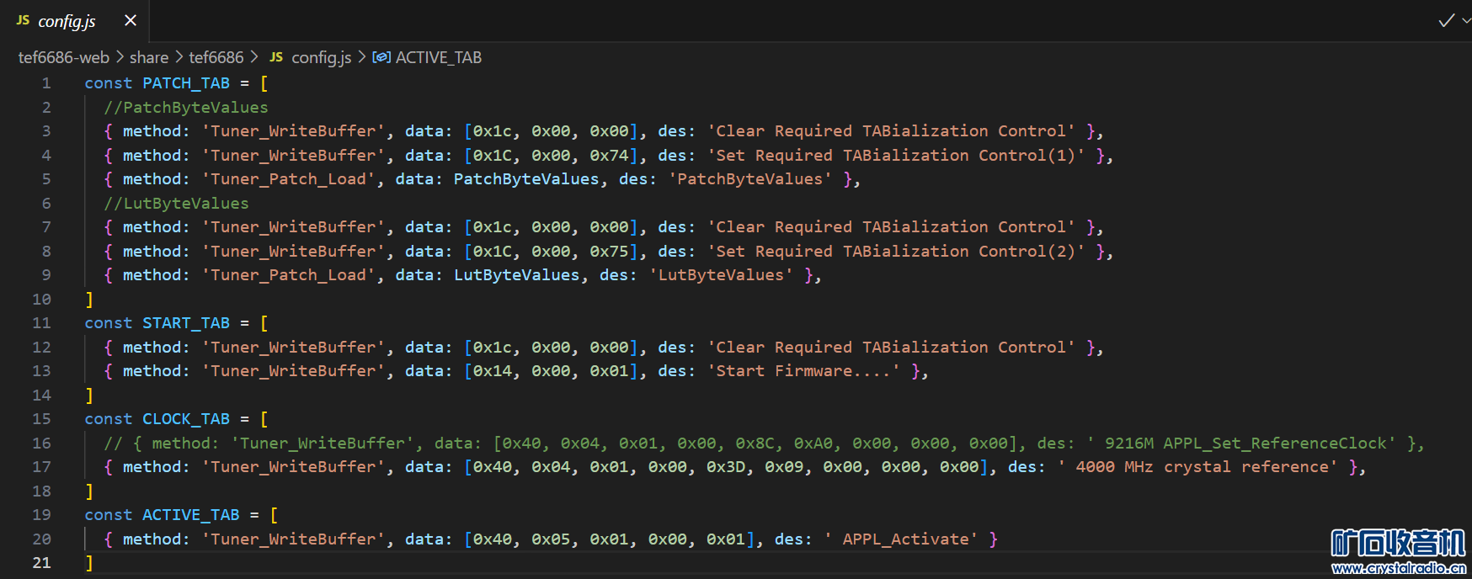Click the CLOCK_TAB identifier on line 15

(185, 419)
